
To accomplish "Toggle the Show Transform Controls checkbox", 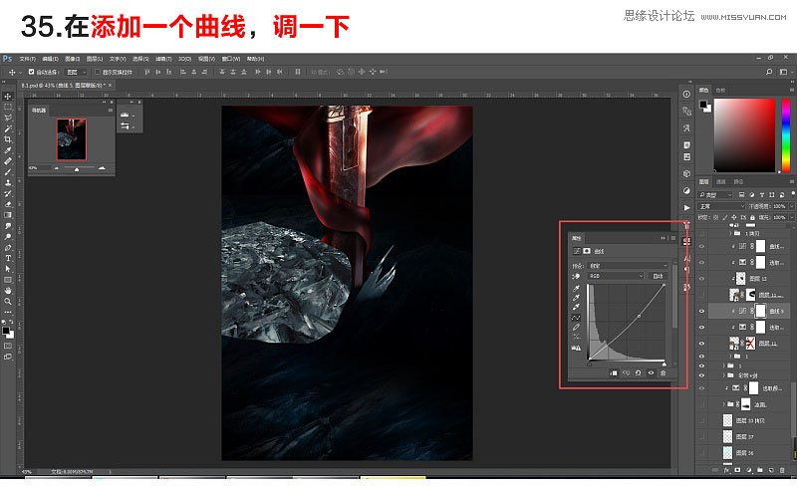I will (x=98, y=72).
